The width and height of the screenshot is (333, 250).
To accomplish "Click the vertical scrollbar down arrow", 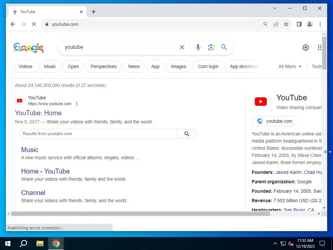I will coord(324,208).
